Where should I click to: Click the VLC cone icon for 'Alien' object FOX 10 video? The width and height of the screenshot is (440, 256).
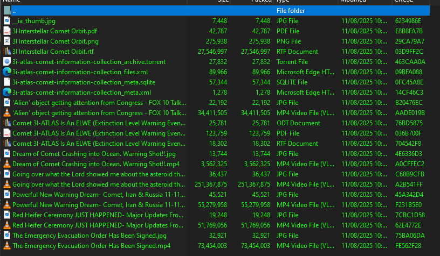click(x=7, y=113)
